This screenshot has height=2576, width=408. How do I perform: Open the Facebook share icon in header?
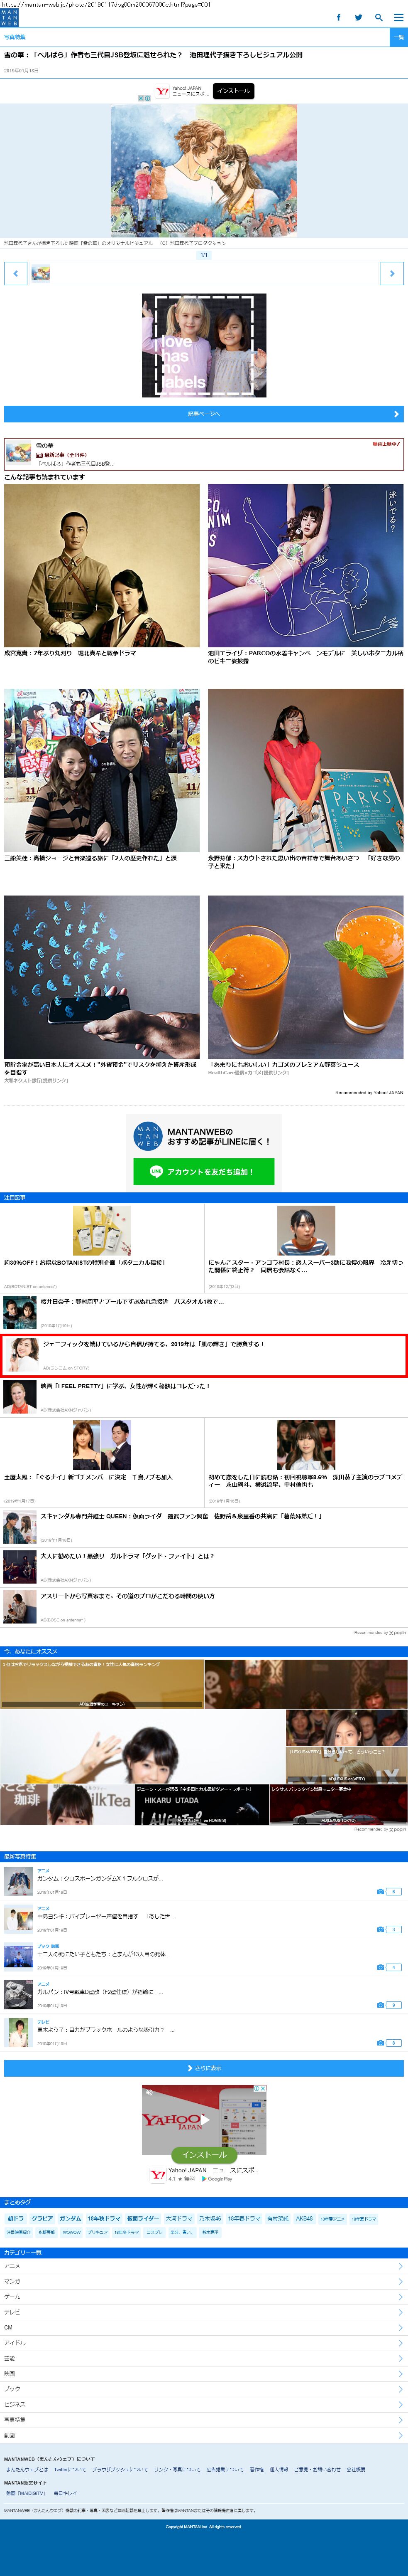[x=338, y=17]
